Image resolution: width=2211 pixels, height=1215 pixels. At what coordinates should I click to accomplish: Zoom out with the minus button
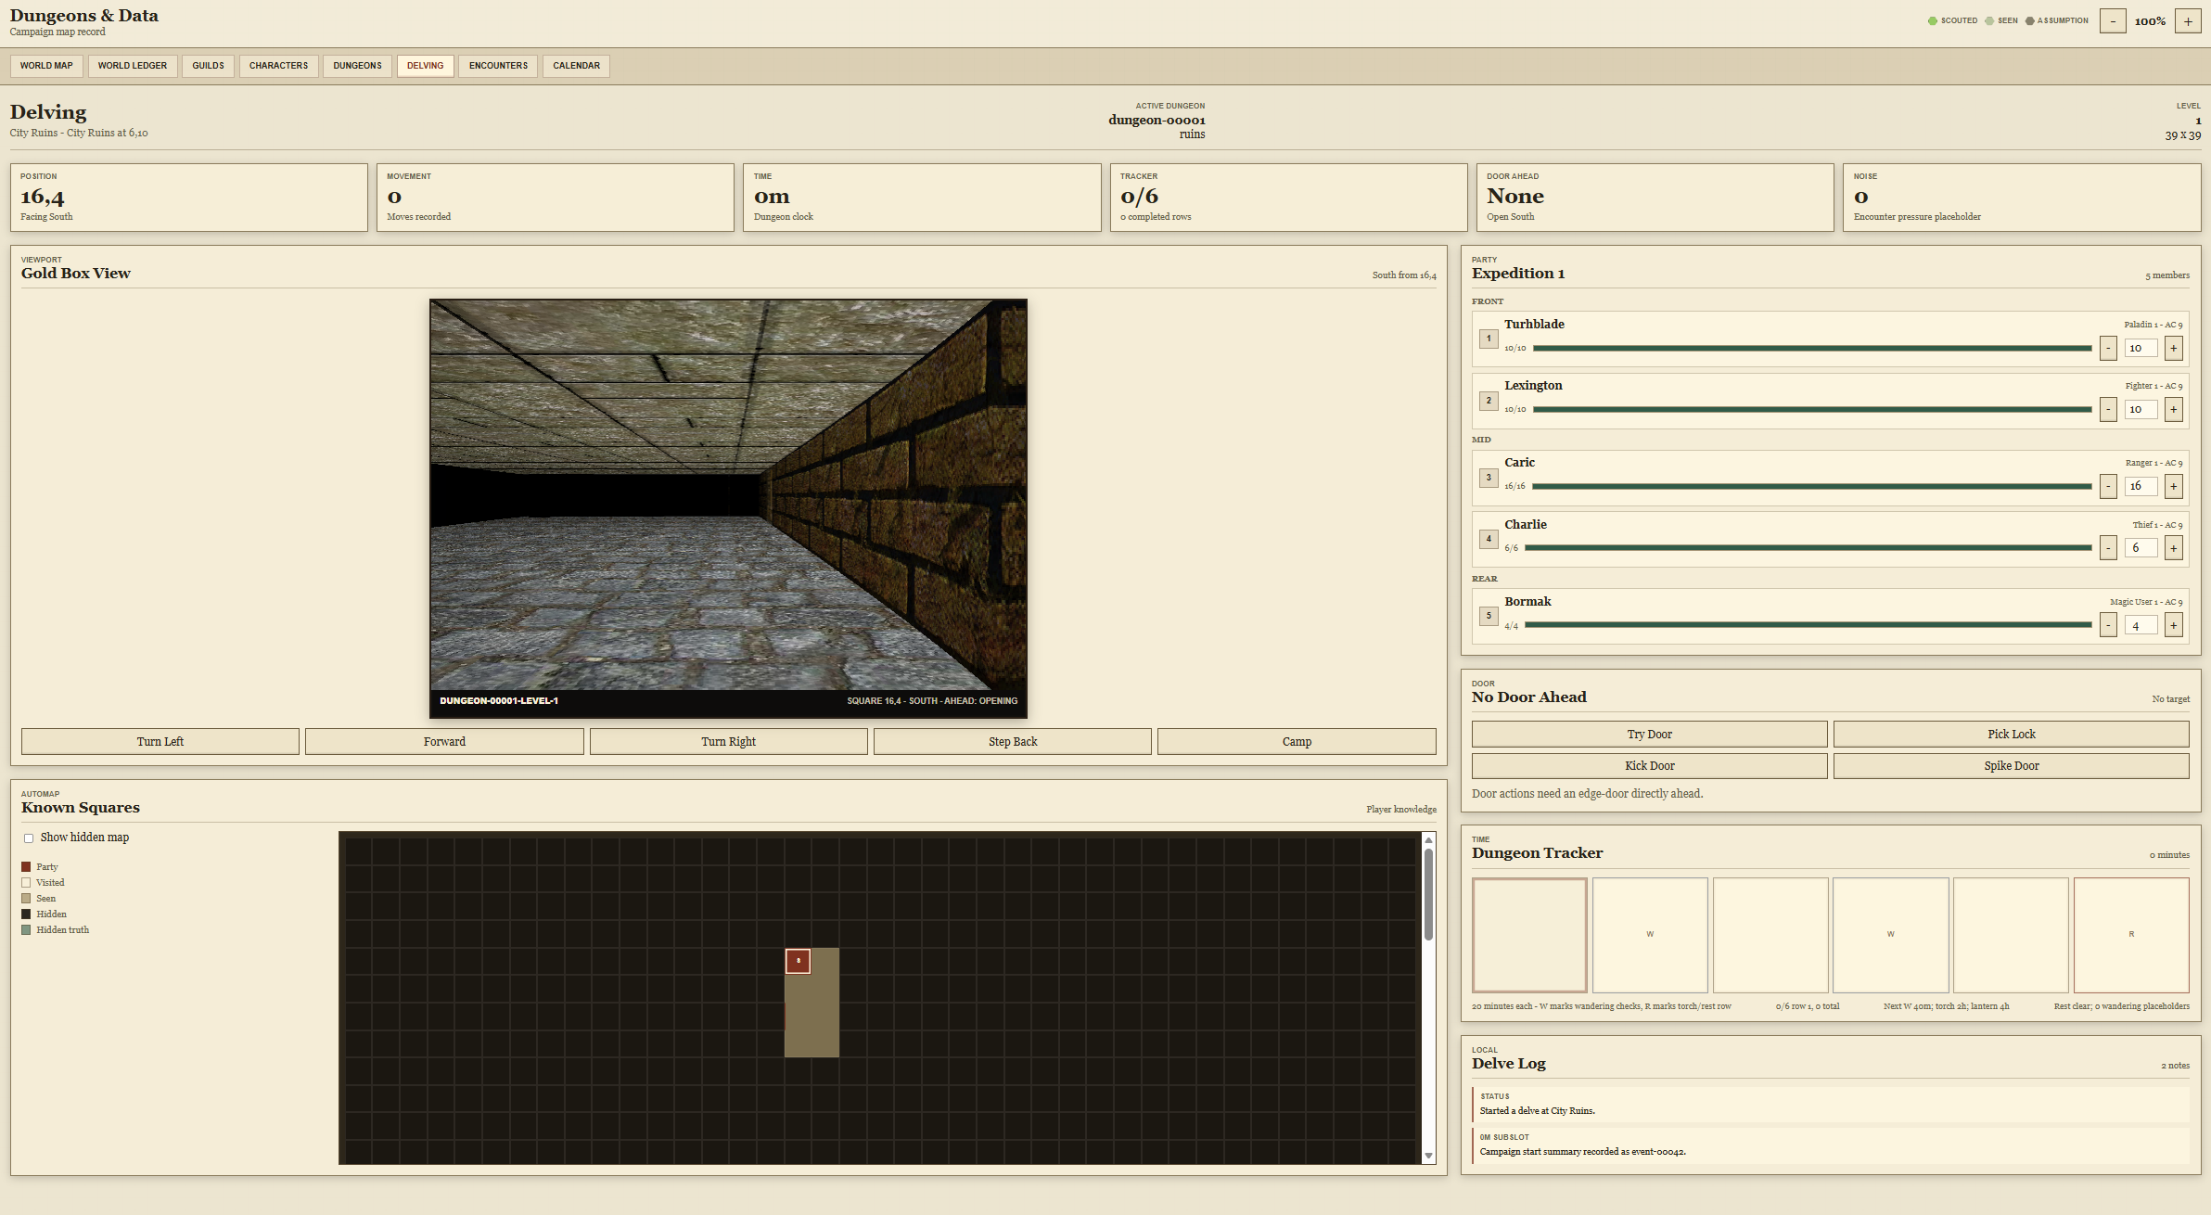2113,20
